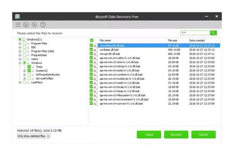Check the Program Files folder checkbox

click(x=24, y=44)
